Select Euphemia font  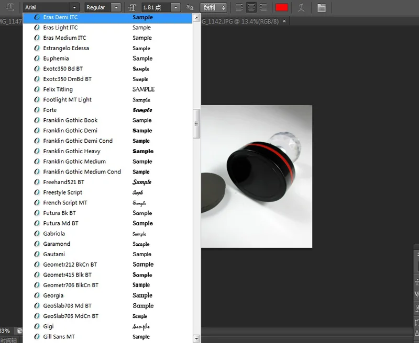point(107,59)
